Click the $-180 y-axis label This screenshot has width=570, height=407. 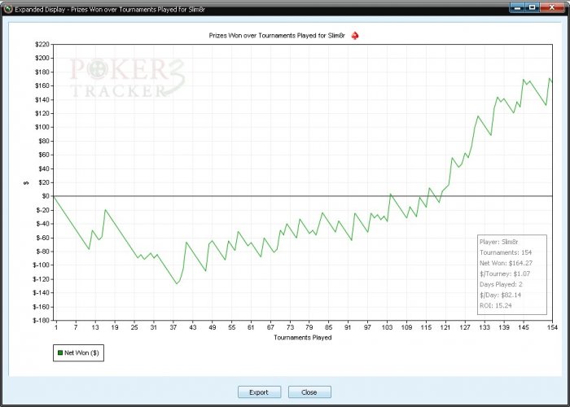(41, 320)
